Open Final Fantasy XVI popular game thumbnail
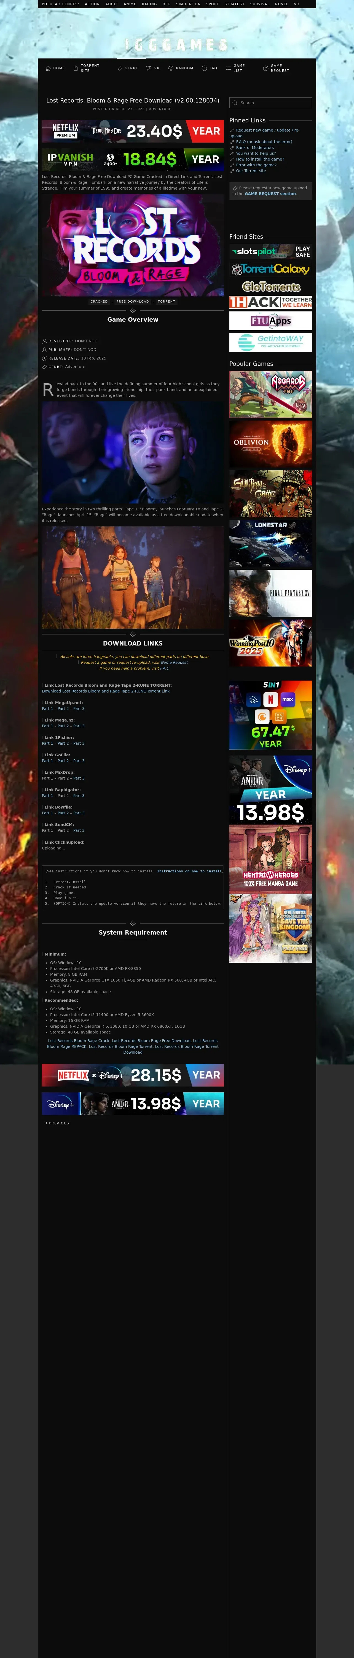 pyautogui.click(x=270, y=594)
